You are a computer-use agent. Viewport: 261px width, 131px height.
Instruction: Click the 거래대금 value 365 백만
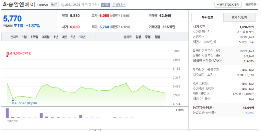point(169,27)
